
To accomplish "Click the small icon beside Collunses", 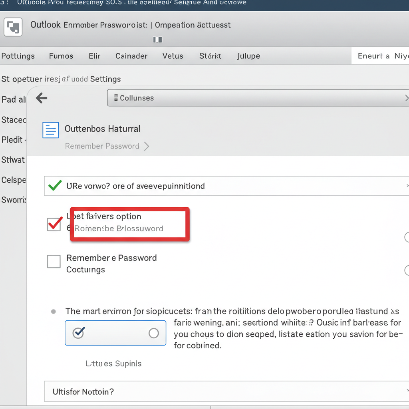I will 116,98.
